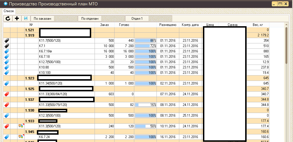Select item name K10.100
Viewport: 293px width, 142px height.
coord(45,73)
